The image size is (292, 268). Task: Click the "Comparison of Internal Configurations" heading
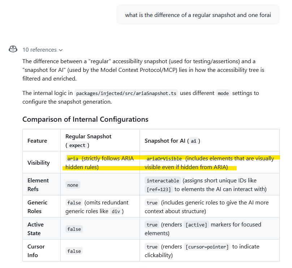tap(85, 119)
